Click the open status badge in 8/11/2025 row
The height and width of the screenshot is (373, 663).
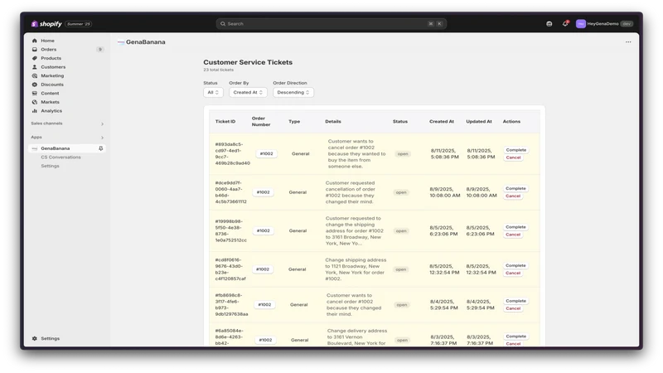point(403,154)
